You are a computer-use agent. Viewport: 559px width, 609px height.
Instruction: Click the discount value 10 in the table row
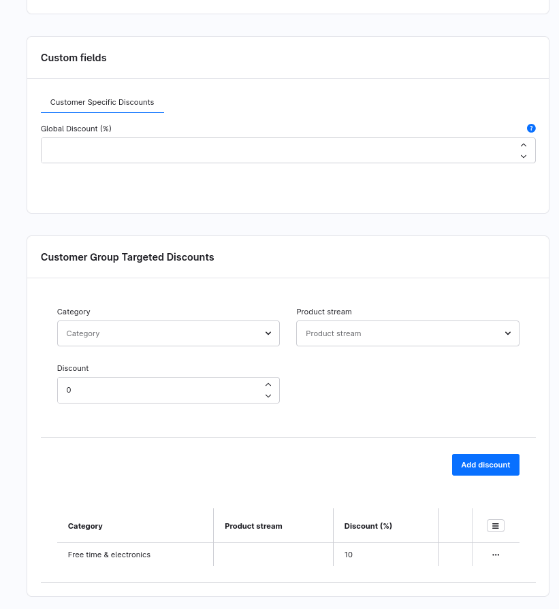click(x=349, y=555)
